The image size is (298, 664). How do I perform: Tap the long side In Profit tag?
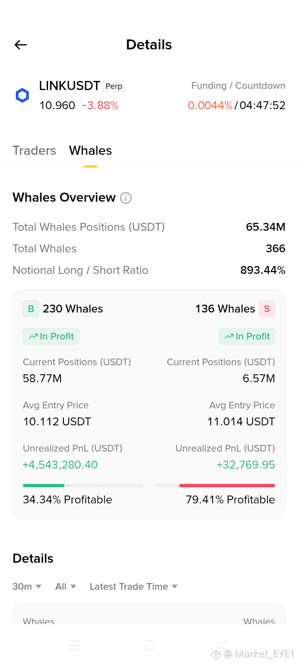click(x=51, y=336)
